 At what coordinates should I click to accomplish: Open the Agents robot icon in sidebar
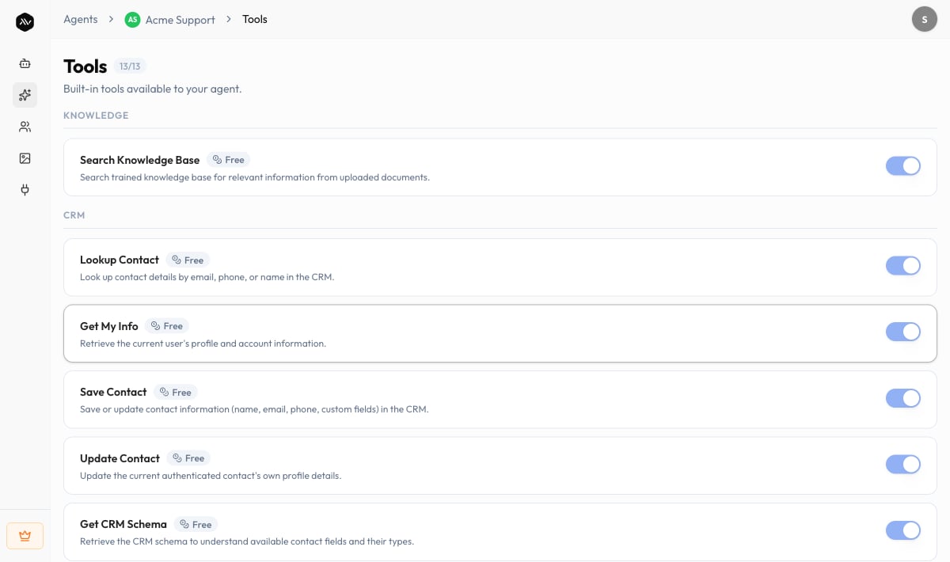[x=25, y=63]
